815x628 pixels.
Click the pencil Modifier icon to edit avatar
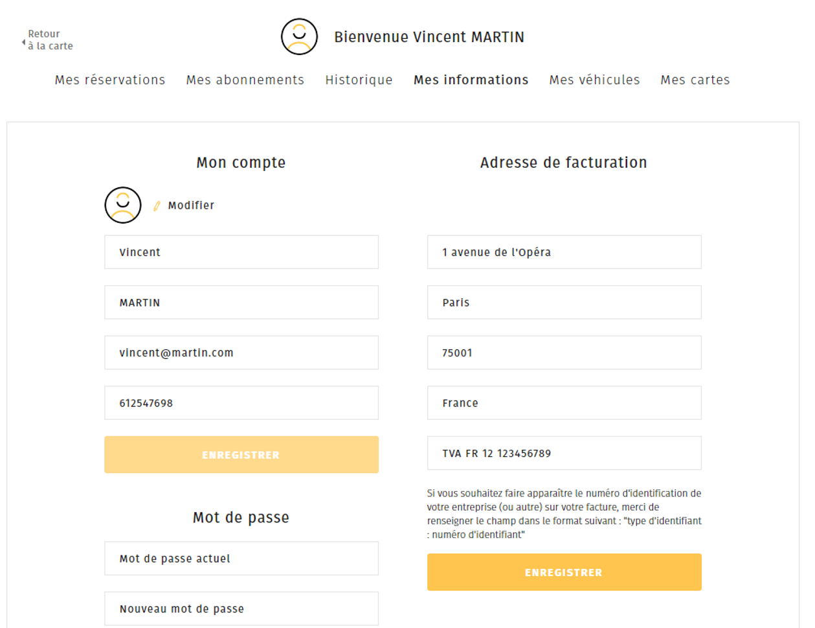157,205
